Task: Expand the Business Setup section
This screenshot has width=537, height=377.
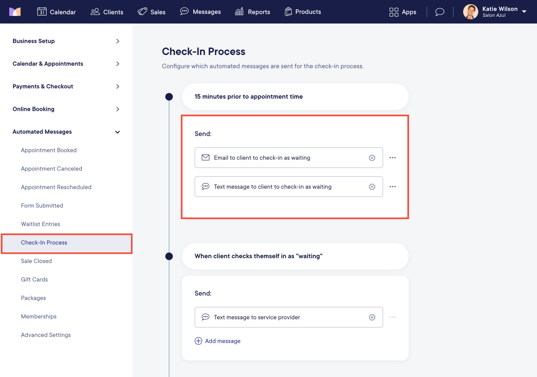Action: click(66, 41)
